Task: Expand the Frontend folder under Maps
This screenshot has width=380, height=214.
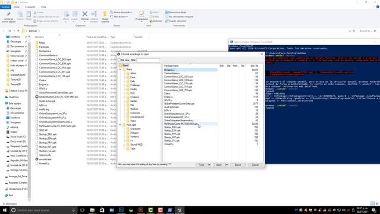Action: point(124,97)
